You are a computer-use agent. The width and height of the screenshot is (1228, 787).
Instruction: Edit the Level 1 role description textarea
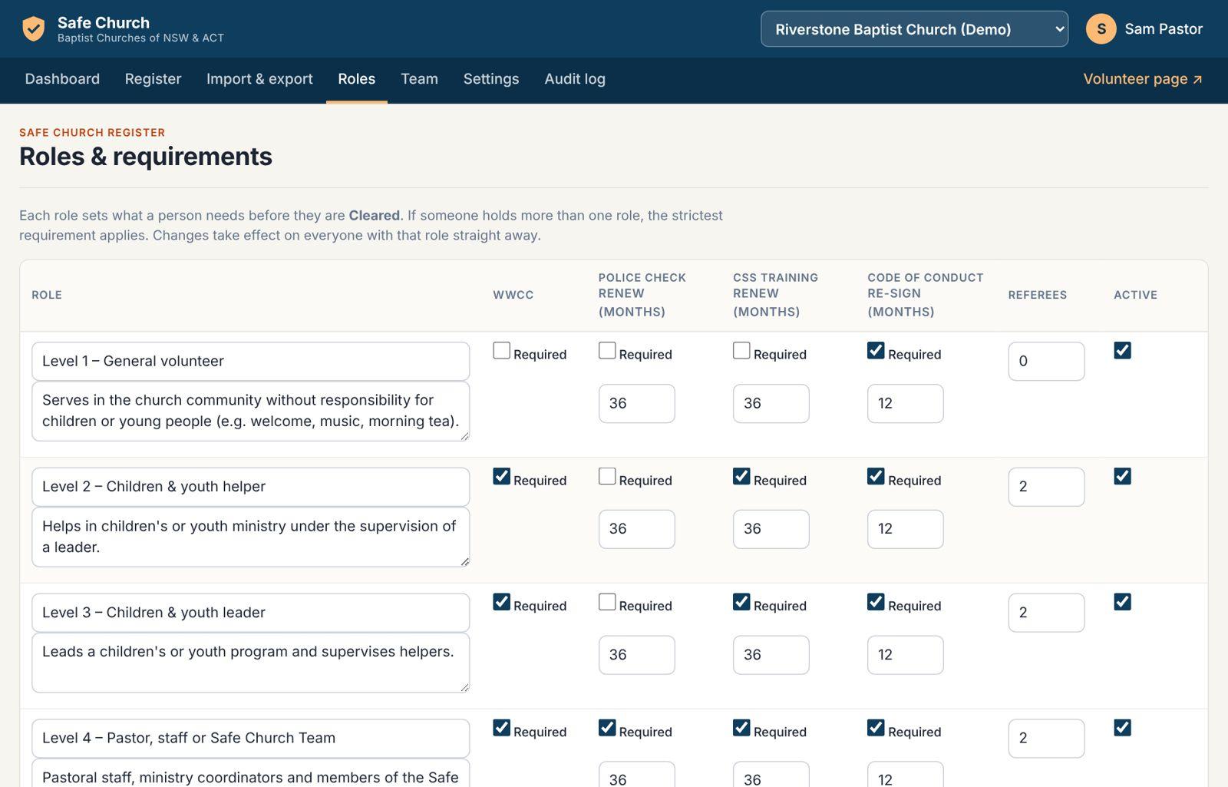pyautogui.click(x=250, y=411)
